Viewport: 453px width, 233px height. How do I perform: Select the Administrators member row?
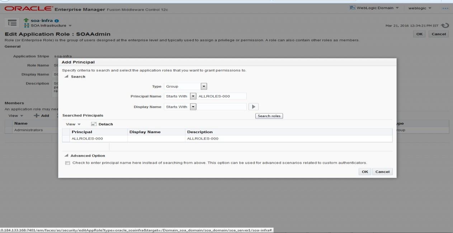pyautogui.click(x=32, y=130)
